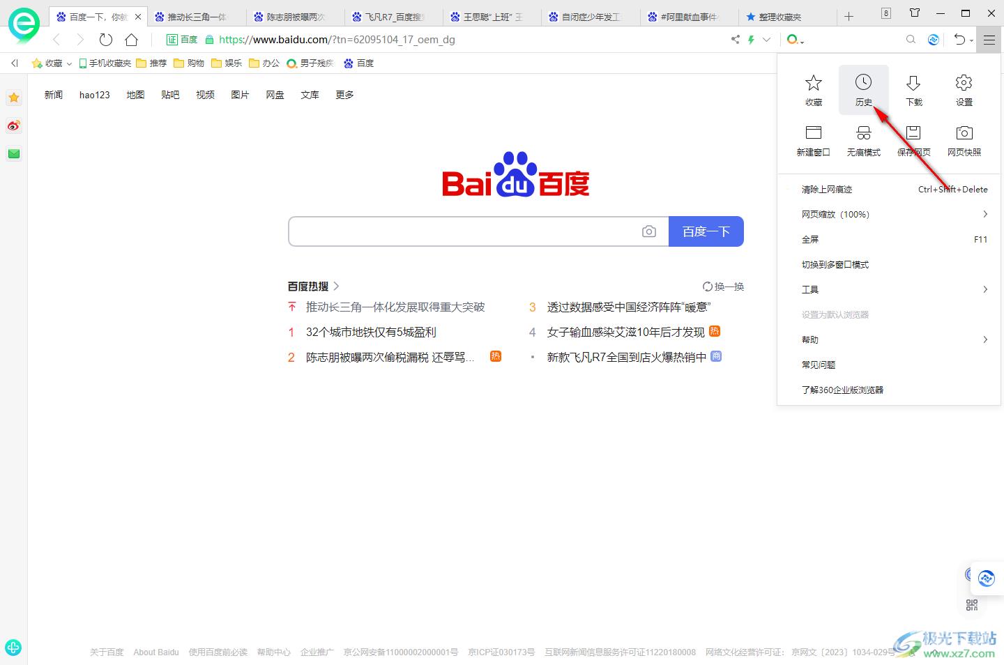
Task: Click the add extension icon bottom-left
Action: [x=13, y=648]
